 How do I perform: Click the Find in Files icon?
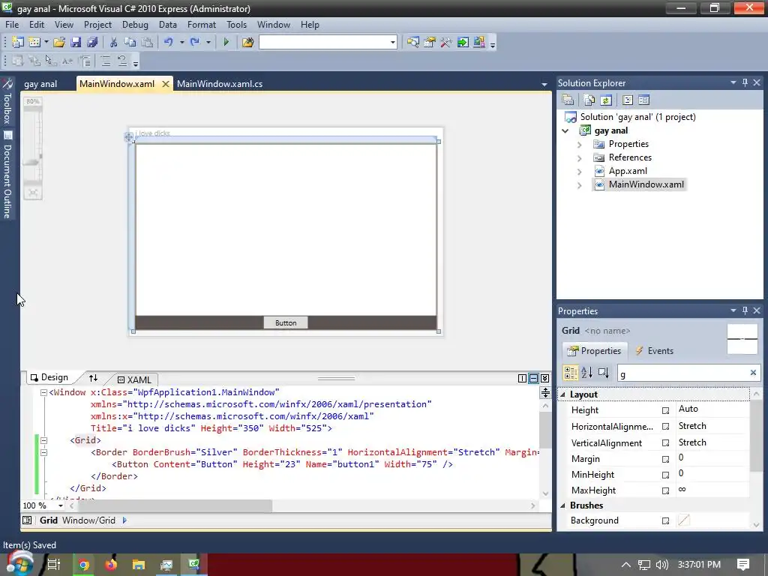pos(247,43)
